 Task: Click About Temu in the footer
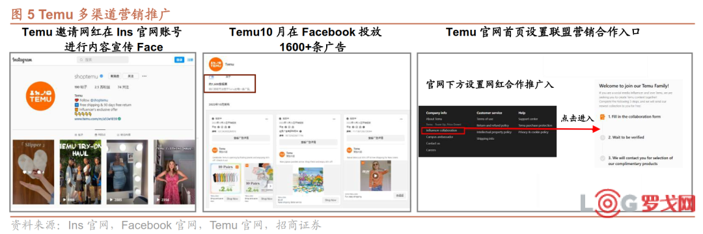[434, 119]
